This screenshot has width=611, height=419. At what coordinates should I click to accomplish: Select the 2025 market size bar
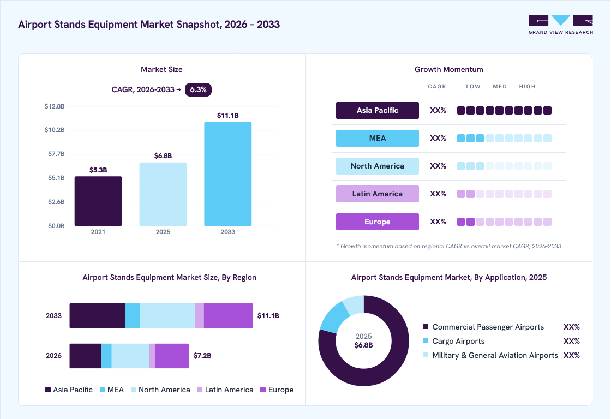163,194
